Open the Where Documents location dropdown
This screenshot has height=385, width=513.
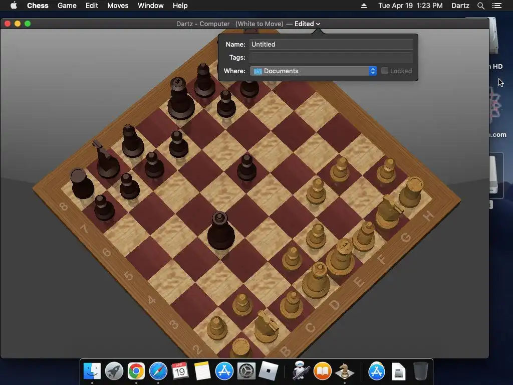click(313, 71)
